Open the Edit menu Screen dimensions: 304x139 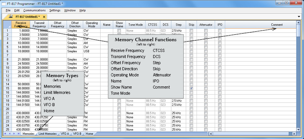pos(17,10)
